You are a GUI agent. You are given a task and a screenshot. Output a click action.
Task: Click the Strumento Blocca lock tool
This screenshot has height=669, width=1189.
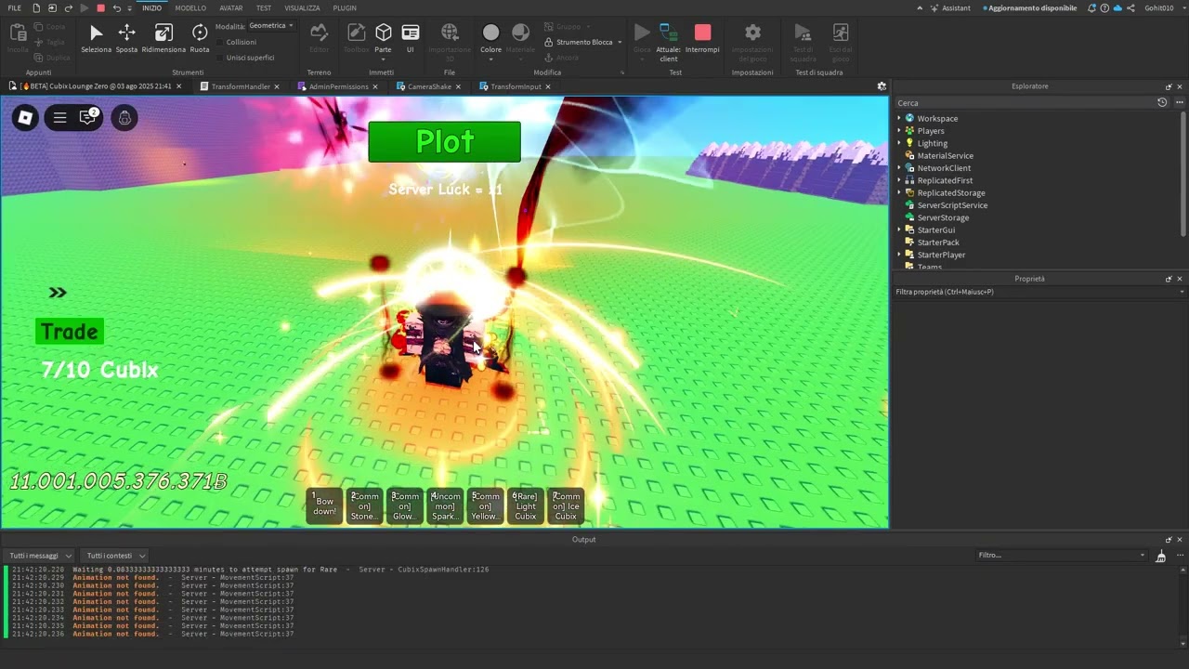click(x=583, y=42)
